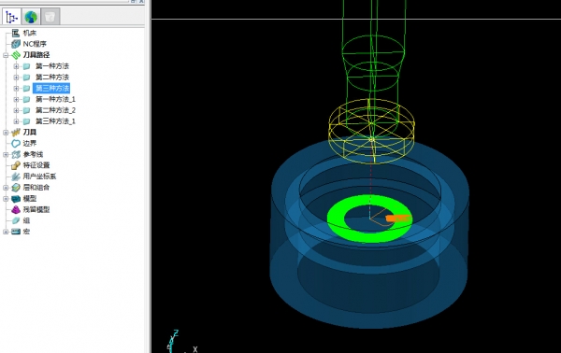This screenshot has height=353, width=561.
Task: Click the 用户坐标系 workplane icon
Action: click(15, 176)
